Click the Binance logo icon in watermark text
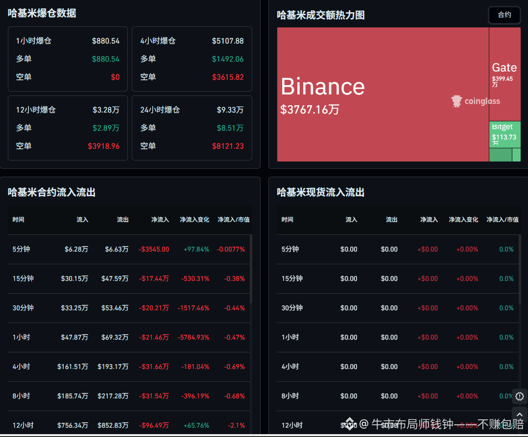The image size is (528, 437). (350, 424)
